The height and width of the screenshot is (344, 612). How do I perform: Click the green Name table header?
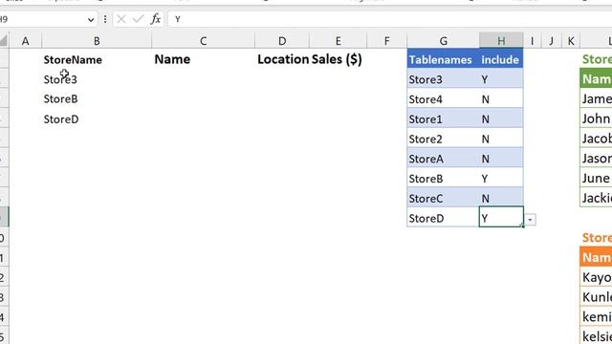[x=596, y=79]
